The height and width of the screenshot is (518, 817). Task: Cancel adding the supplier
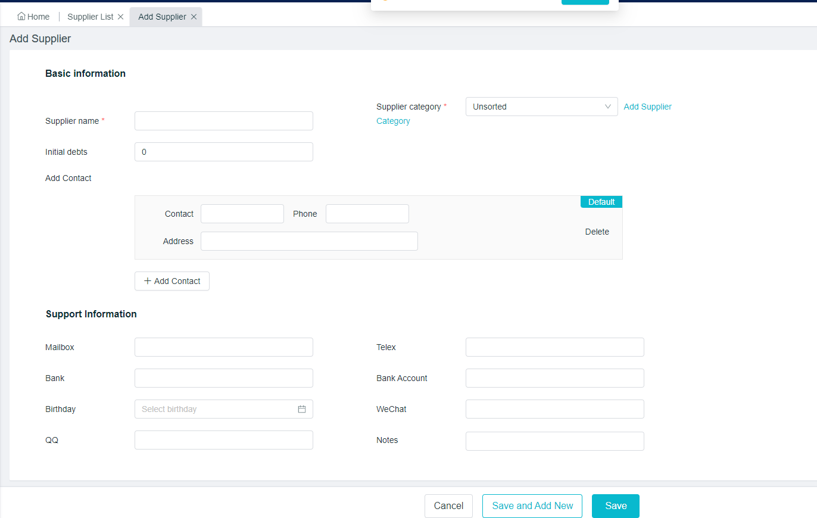point(448,505)
